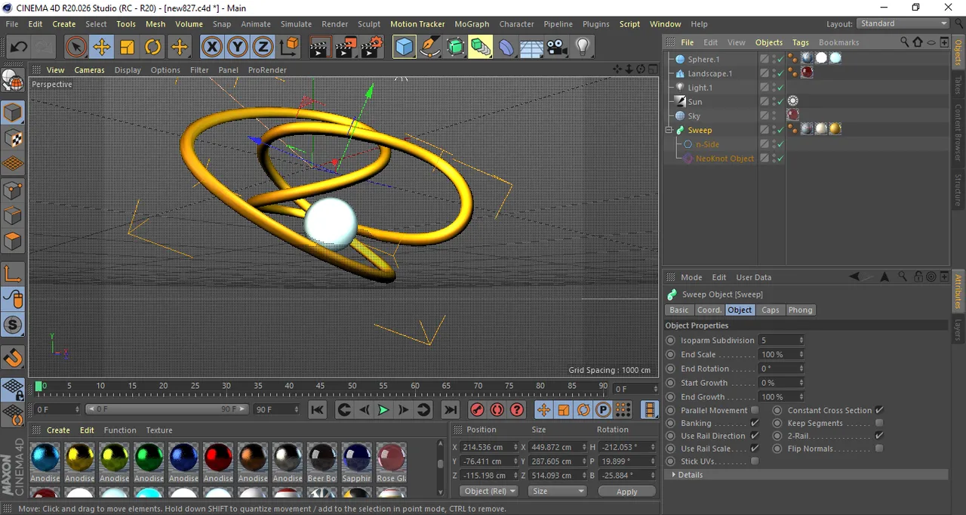Enable the Parallel Movement checkbox
The width and height of the screenshot is (966, 515).
pos(755,410)
